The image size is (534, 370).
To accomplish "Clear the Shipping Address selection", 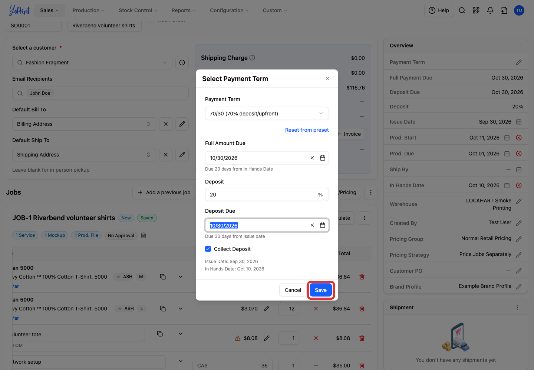I will pyautogui.click(x=166, y=155).
